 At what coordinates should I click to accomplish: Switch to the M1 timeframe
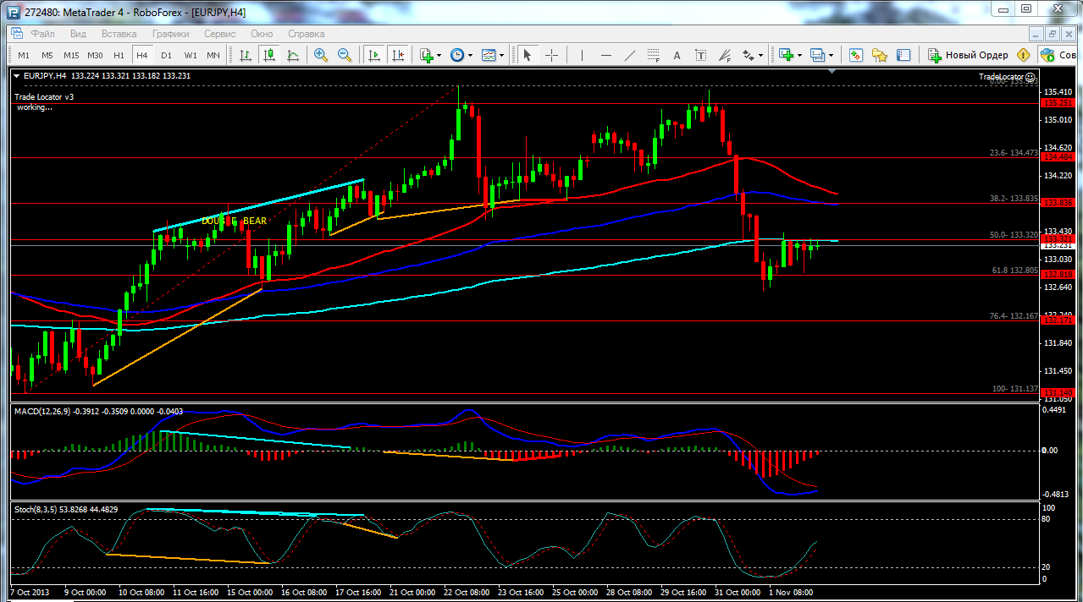(24, 55)
